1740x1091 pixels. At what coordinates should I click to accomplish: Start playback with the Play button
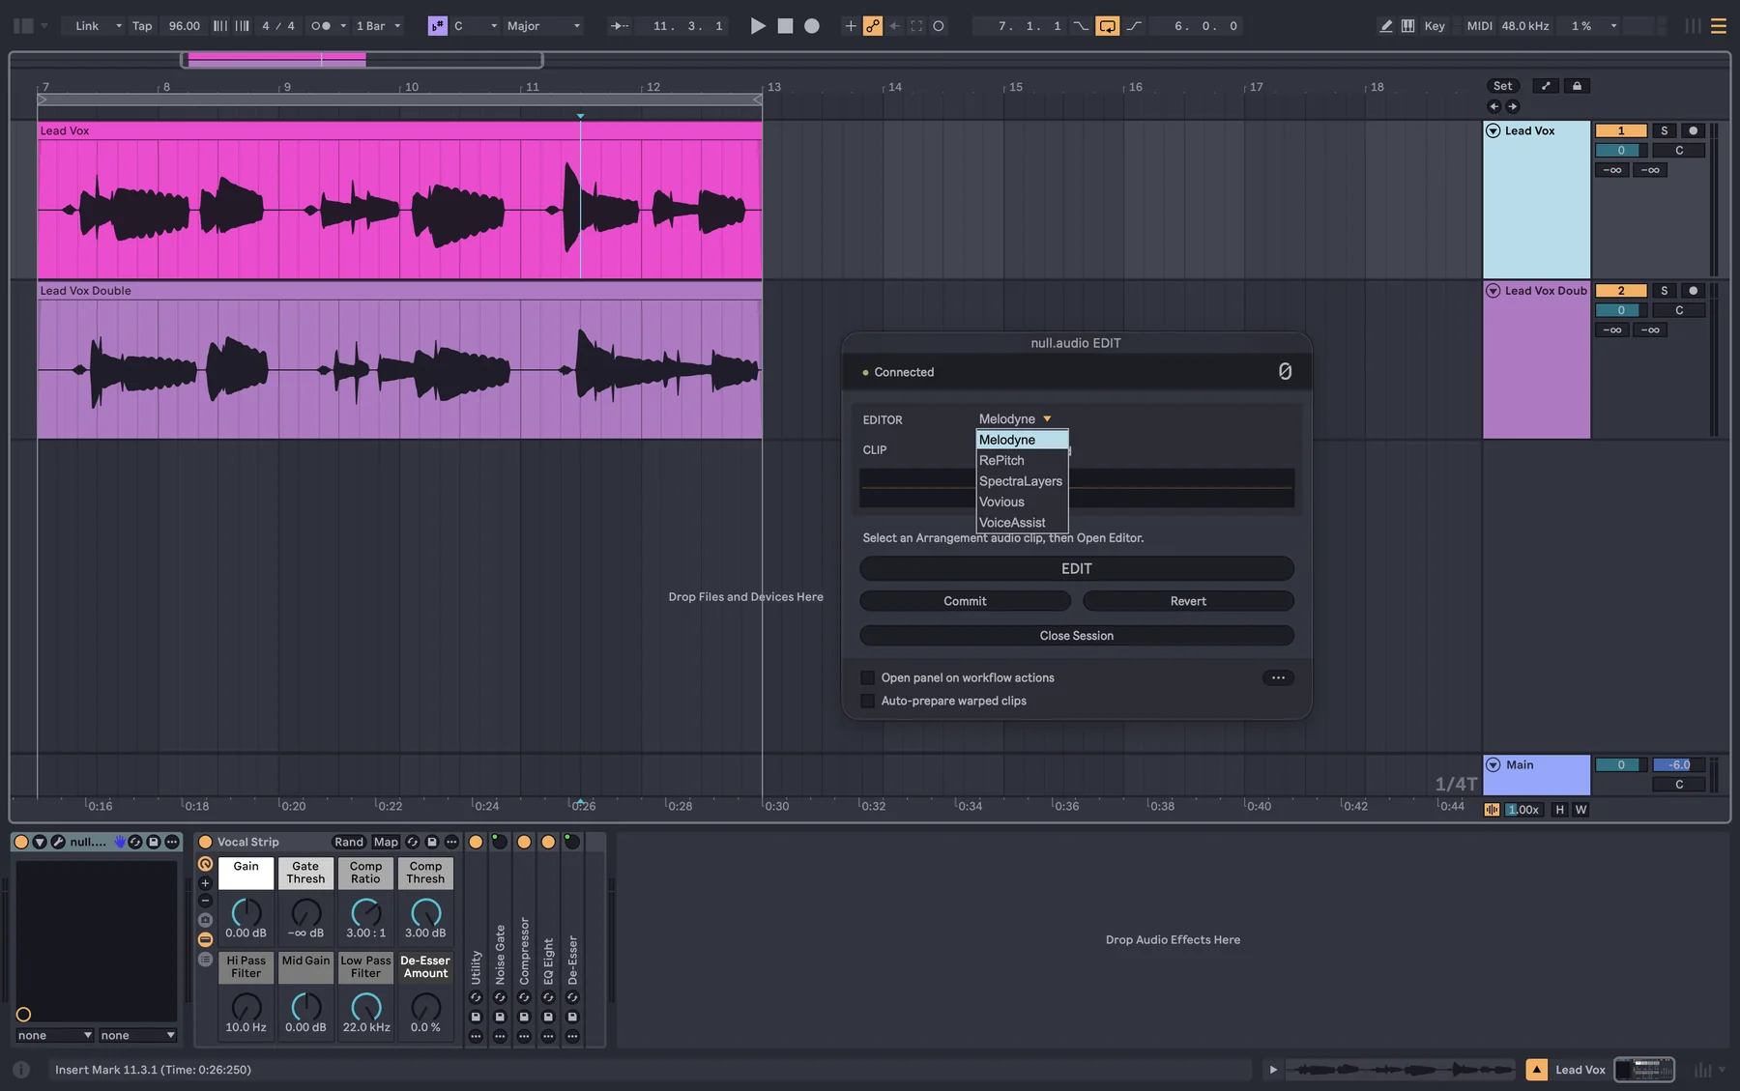(x=758, y=26)
